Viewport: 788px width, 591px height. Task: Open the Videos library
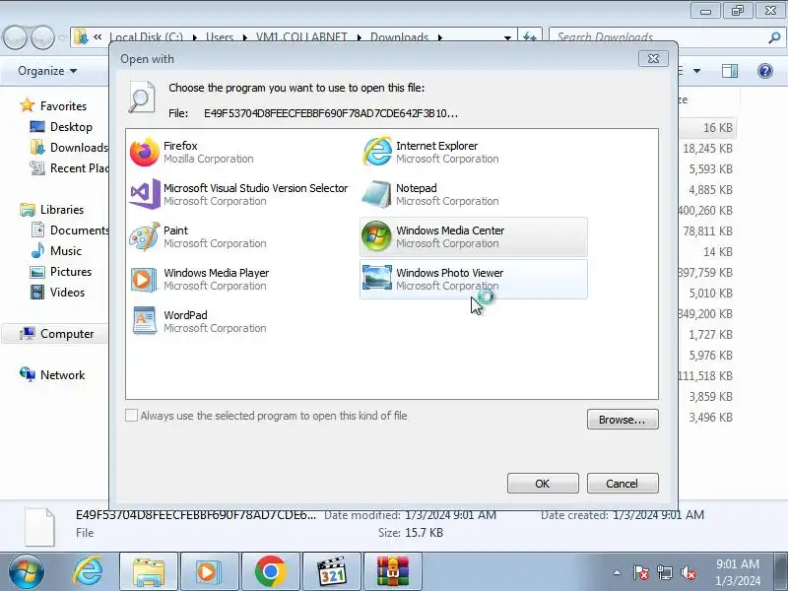tap(57, 292)
